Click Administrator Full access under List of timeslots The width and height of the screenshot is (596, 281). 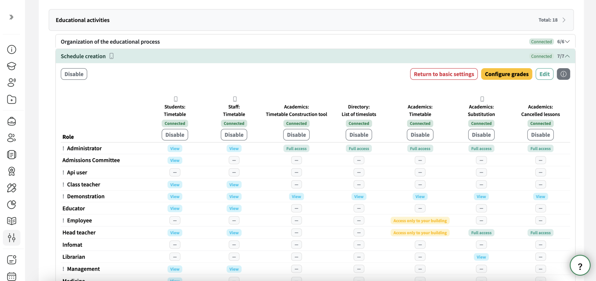[x=359, y=149]
